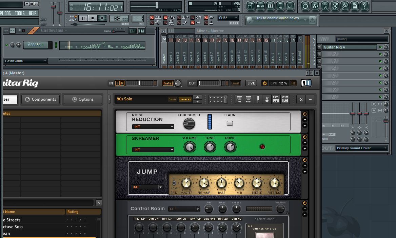This screenshot has height=238, width=396.
Task: Click the export wave save icon
Action: (325, 6)
